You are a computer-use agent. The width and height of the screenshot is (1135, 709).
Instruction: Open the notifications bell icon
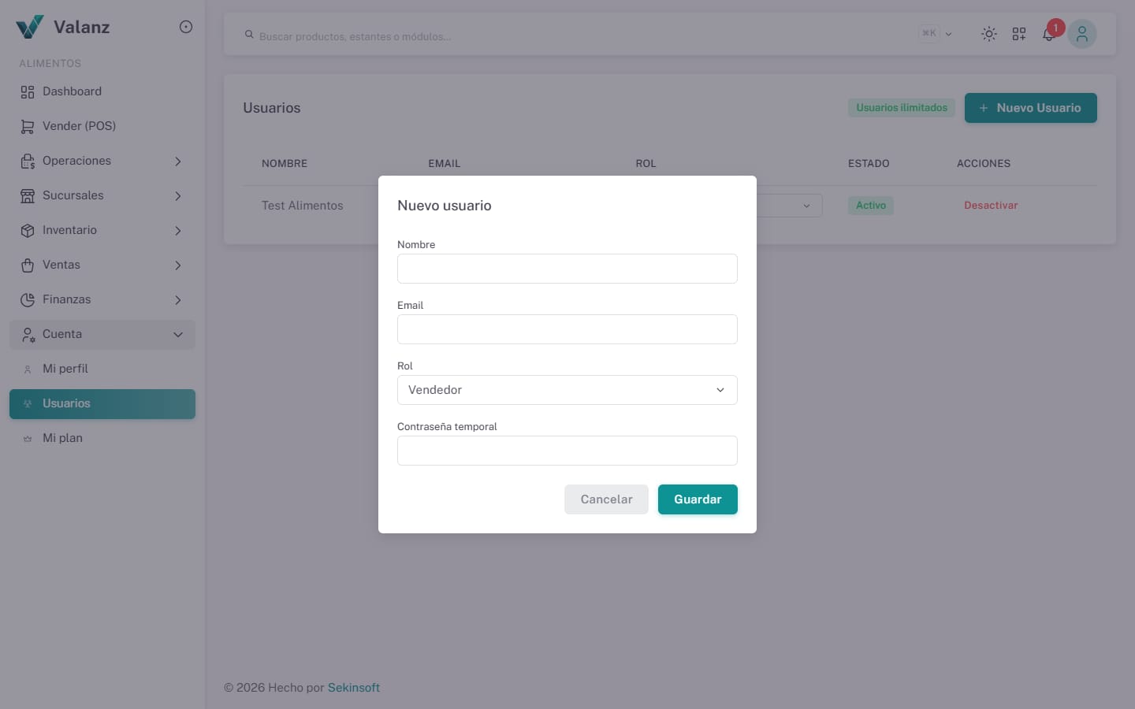(1048, 35)
